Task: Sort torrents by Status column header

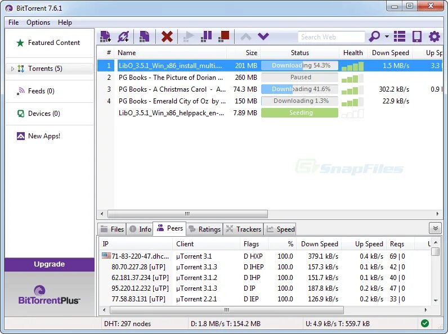Action: [x=300, y=53]
